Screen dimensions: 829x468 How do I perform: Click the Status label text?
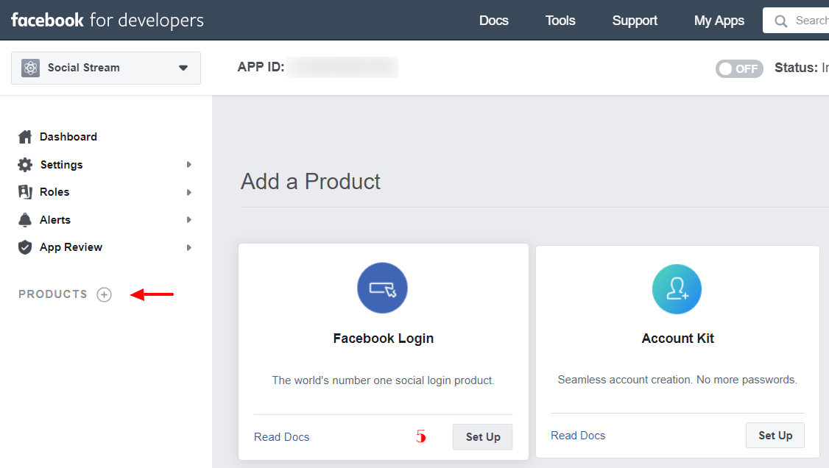796,68
